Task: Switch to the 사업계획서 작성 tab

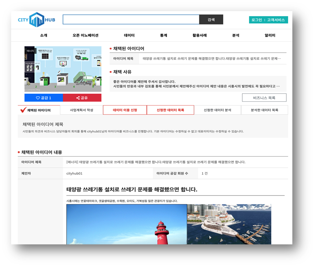Action: [81, 110]
